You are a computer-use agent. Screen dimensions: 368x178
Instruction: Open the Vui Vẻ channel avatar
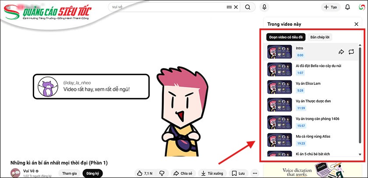15,173
